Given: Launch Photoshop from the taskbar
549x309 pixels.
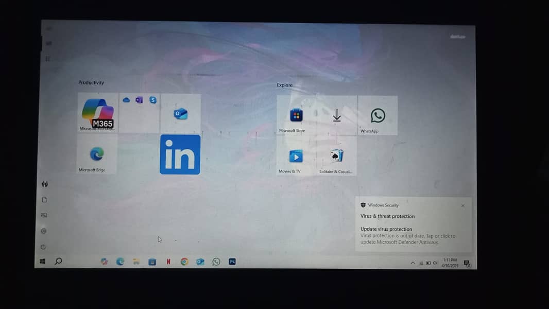Looking at the screenshot, I should (x=232, y=262).
